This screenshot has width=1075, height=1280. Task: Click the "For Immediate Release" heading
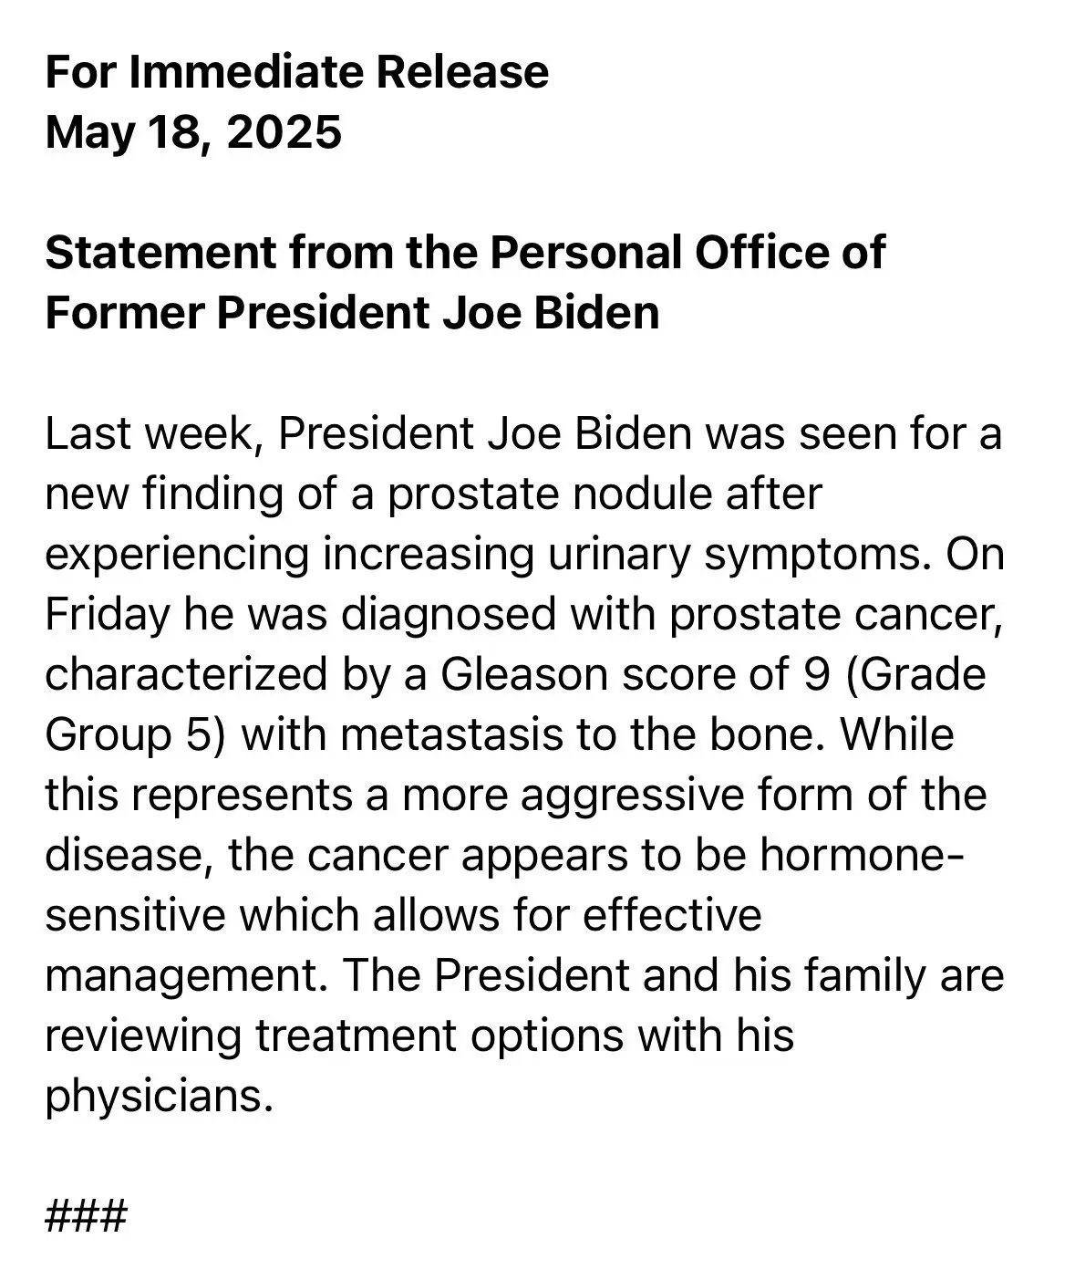[x=296, y=72]
